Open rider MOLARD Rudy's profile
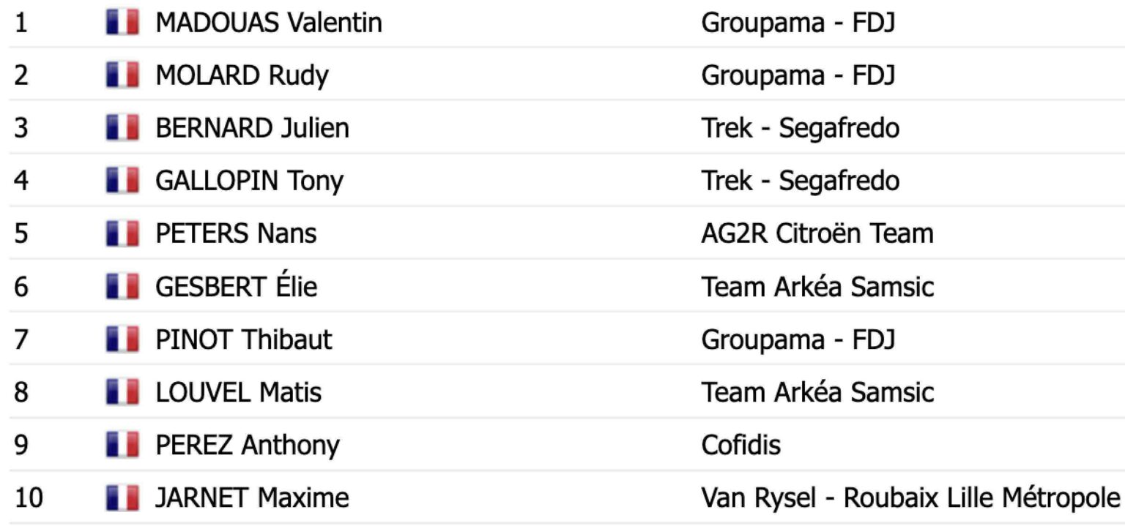1125x526 pixels. point(242,75)
